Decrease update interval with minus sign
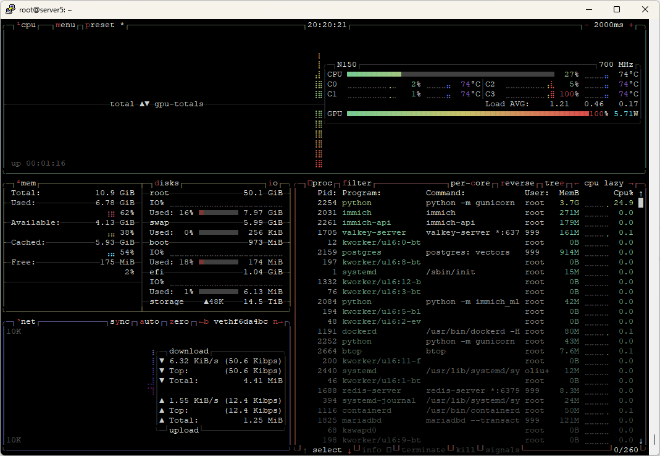Image resolution: width=660 pixels, height=456 pixels. pos(587,25)
